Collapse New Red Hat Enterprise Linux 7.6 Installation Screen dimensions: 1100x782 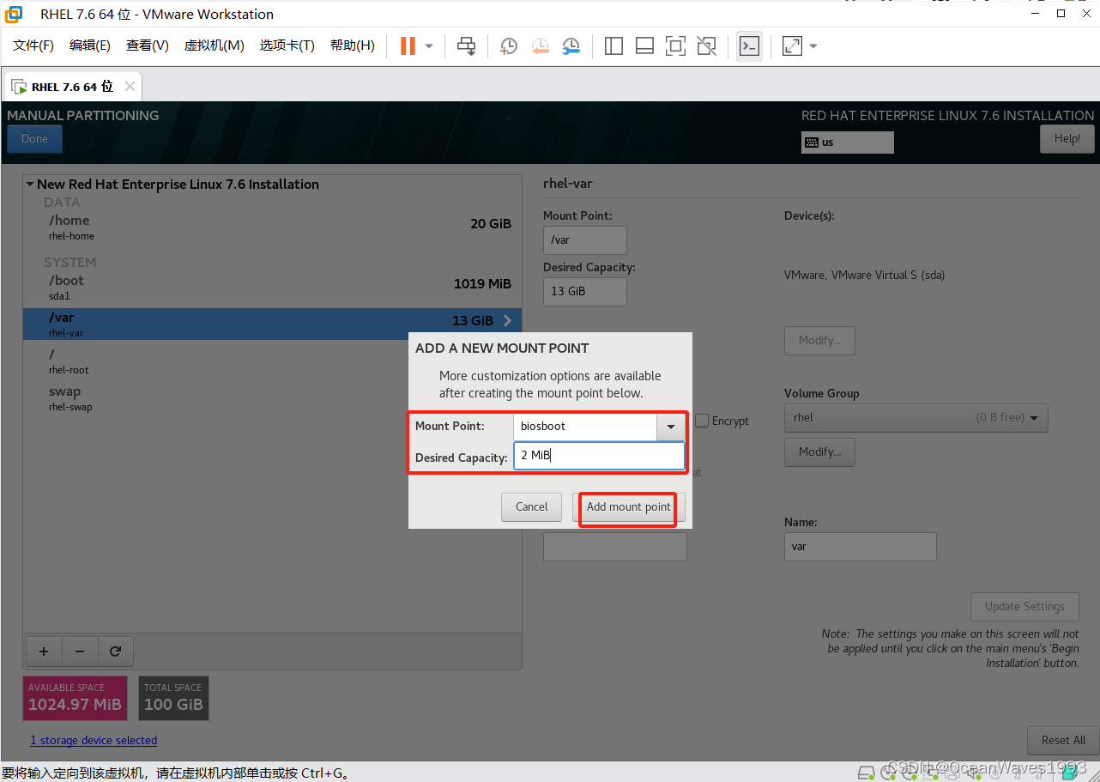(x=30, y=184)
